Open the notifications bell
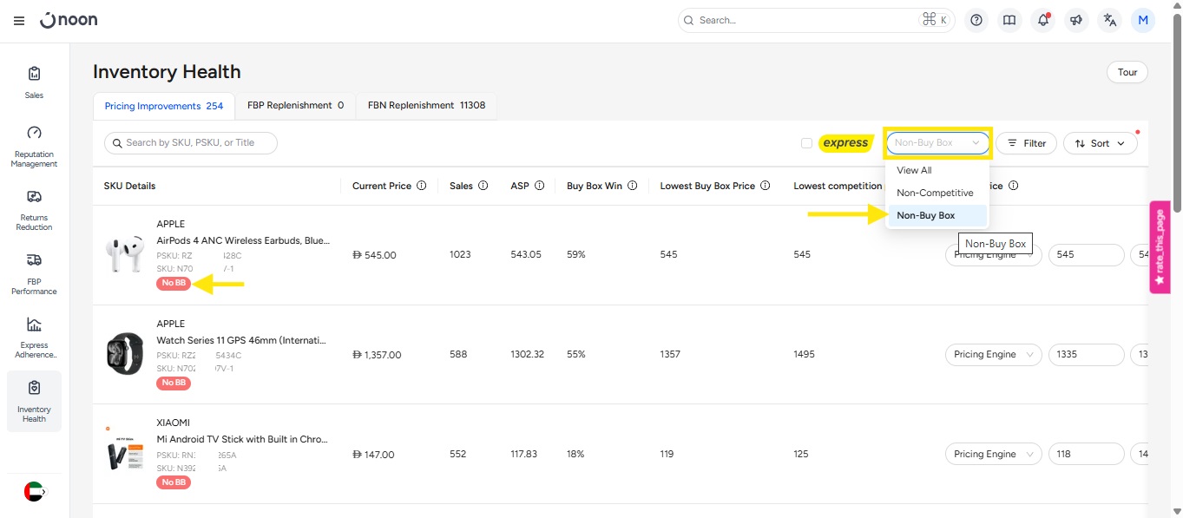This screenshot has height=518, width=1183. point(1043,20)
